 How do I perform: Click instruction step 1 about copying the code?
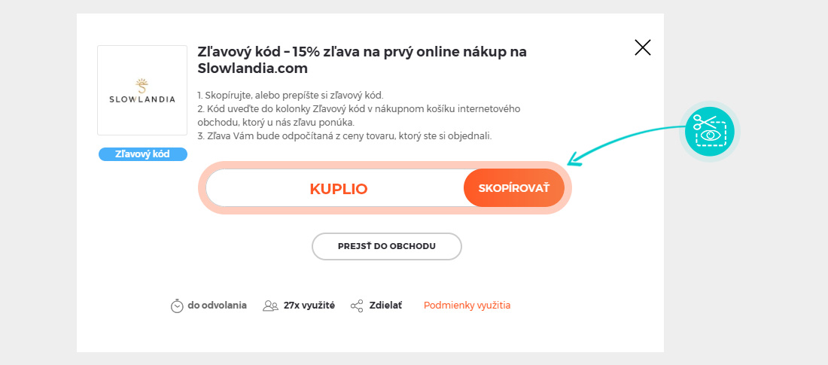click(291, 95)
